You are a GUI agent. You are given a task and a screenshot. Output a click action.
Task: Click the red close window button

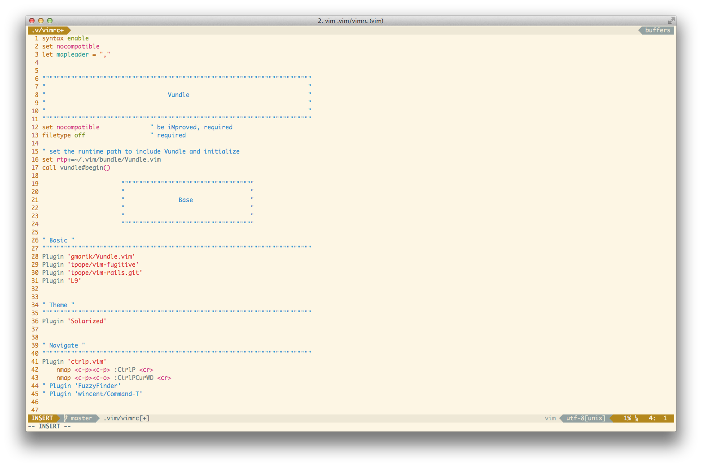(32, 21)
